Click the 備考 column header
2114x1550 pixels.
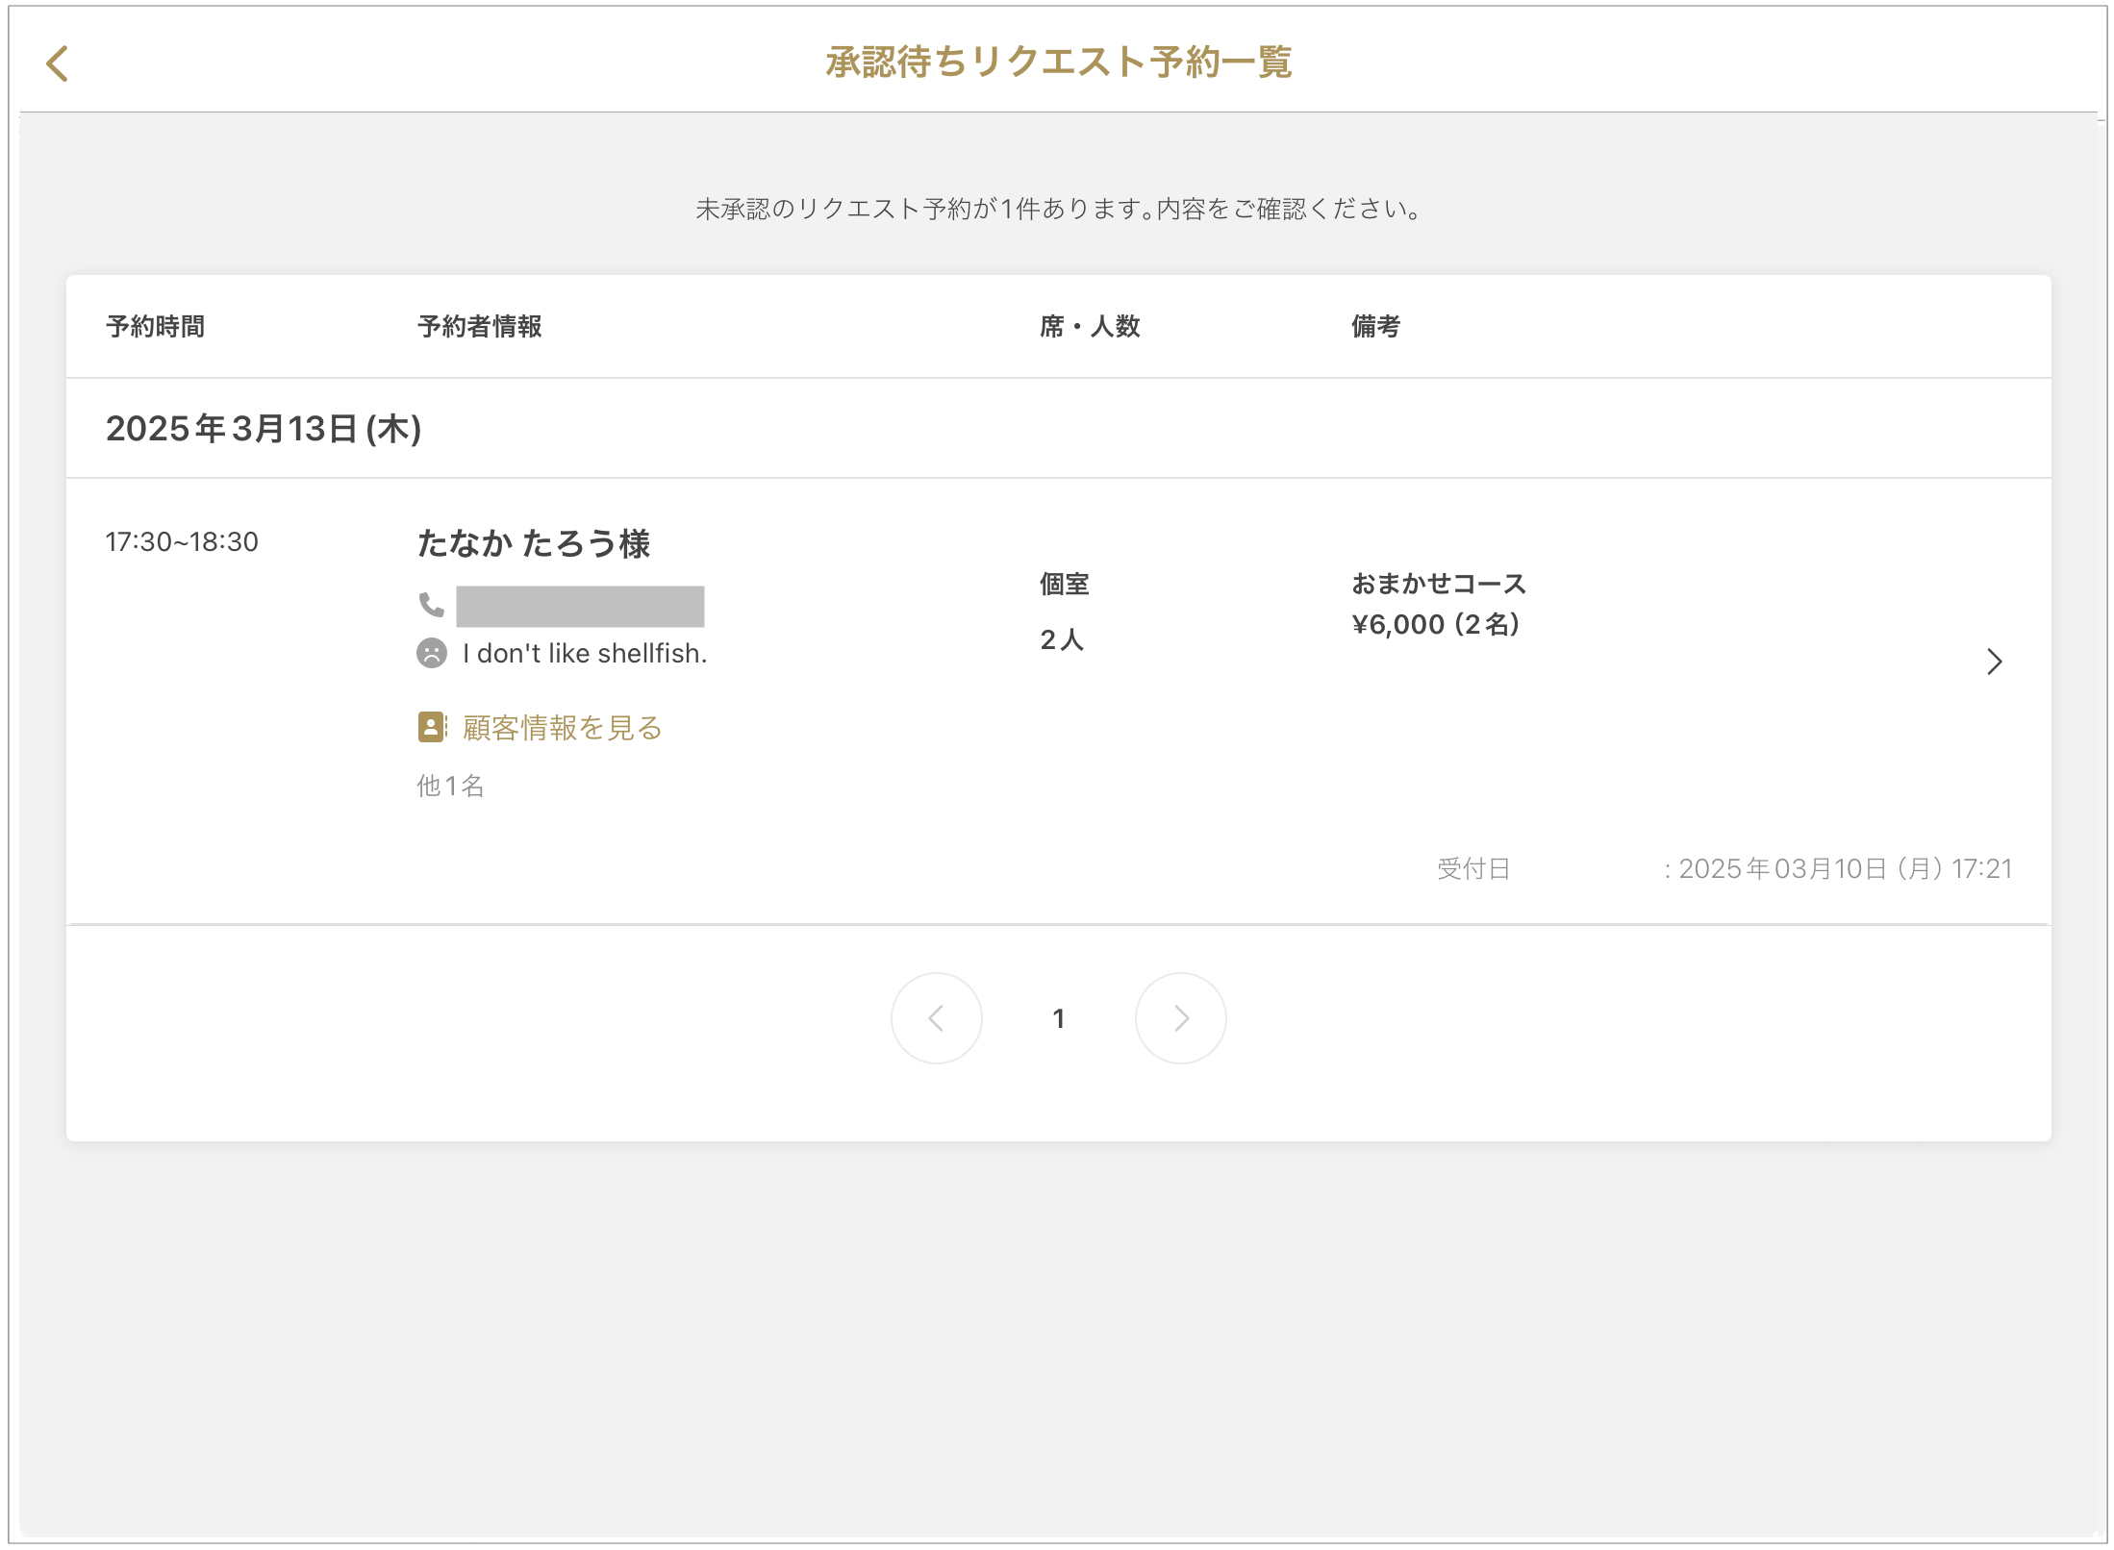(x=1374, y=327)
